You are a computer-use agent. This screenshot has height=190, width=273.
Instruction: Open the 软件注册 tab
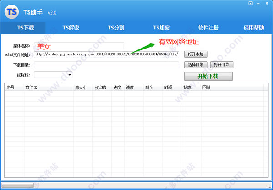[208, 28]
